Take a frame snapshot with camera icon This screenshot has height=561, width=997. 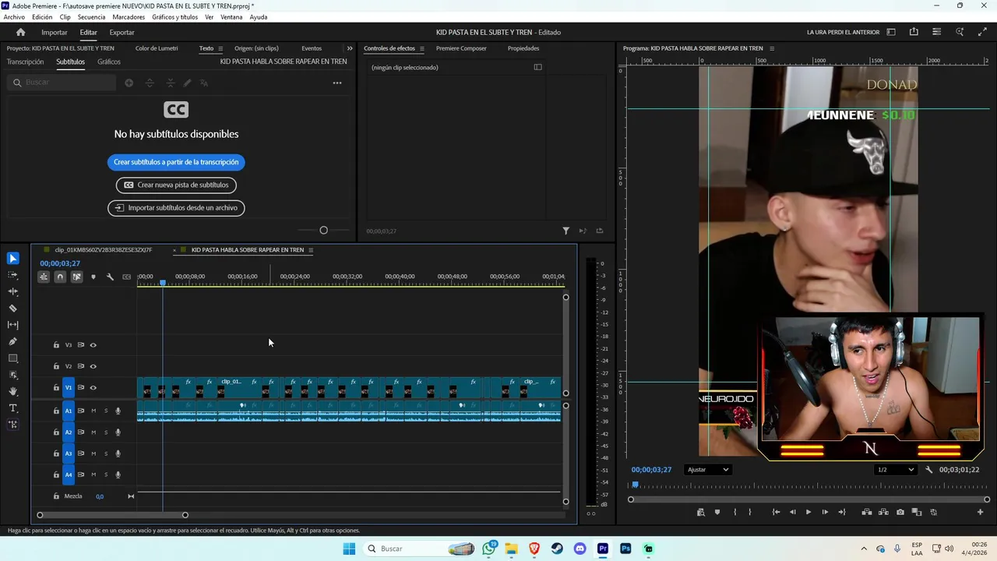900,512
